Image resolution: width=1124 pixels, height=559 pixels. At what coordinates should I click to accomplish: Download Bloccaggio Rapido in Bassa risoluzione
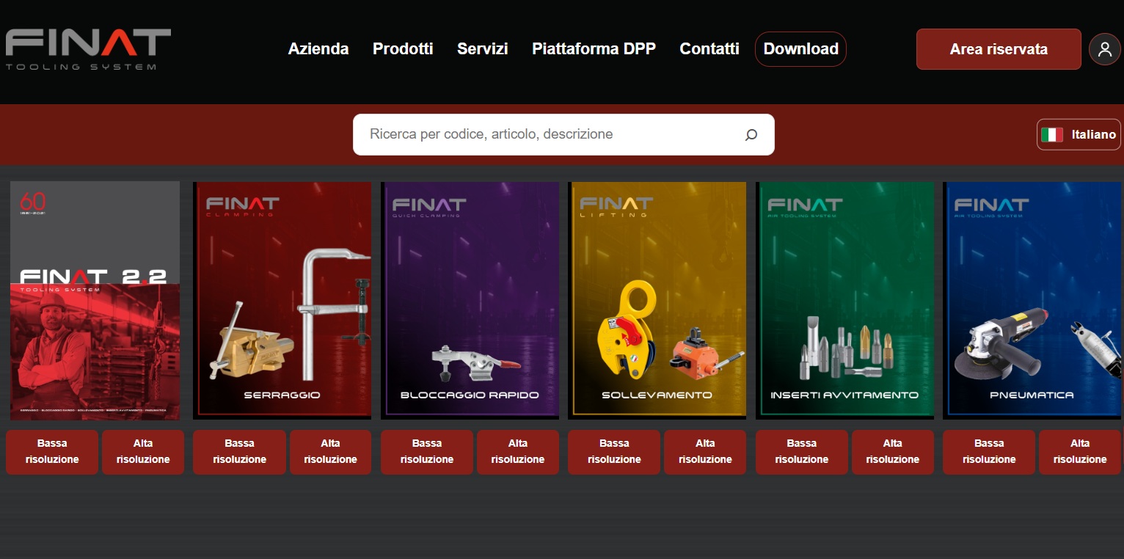pyautogui.click(x=427, y=452)
